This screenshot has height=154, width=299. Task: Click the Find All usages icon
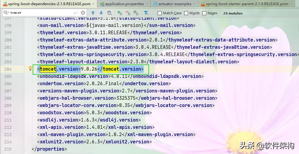click(x=109, y=13)
